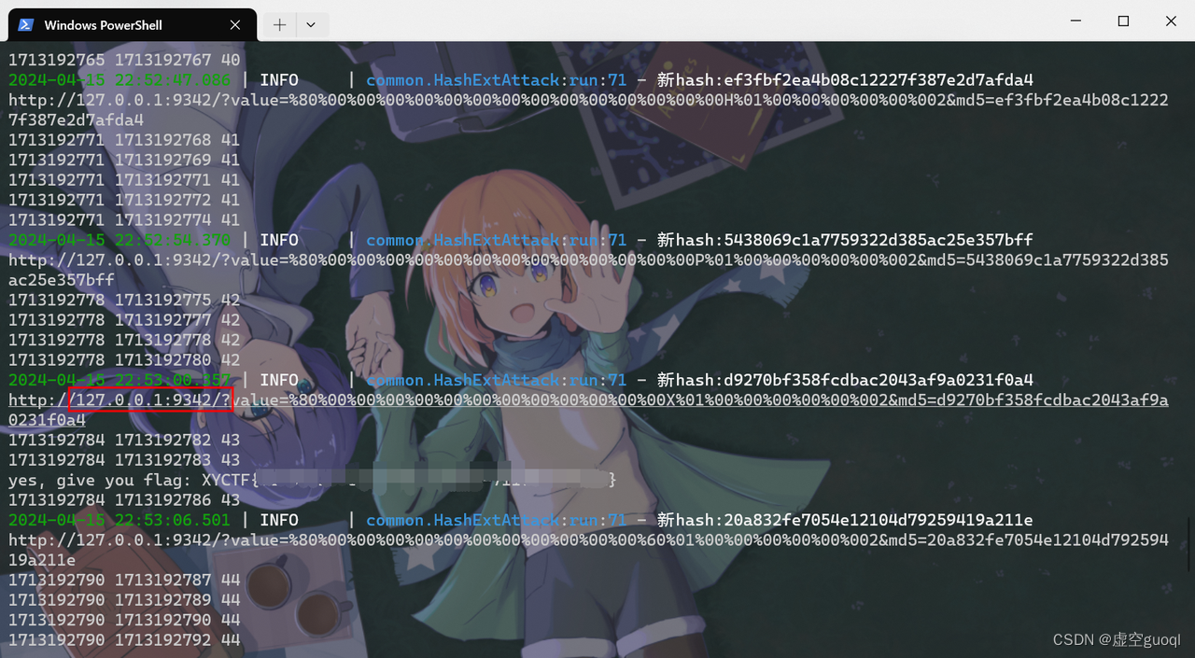
Task: Click the X icon on the PowerShell tab
Action: [235, 24]
